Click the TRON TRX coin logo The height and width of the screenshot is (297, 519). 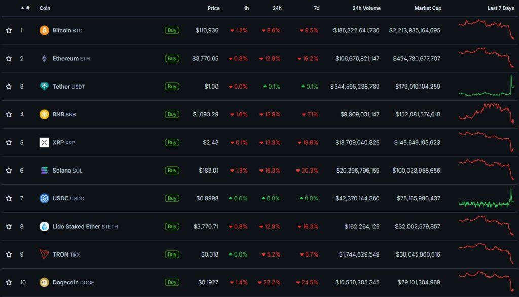coord(45,254)
